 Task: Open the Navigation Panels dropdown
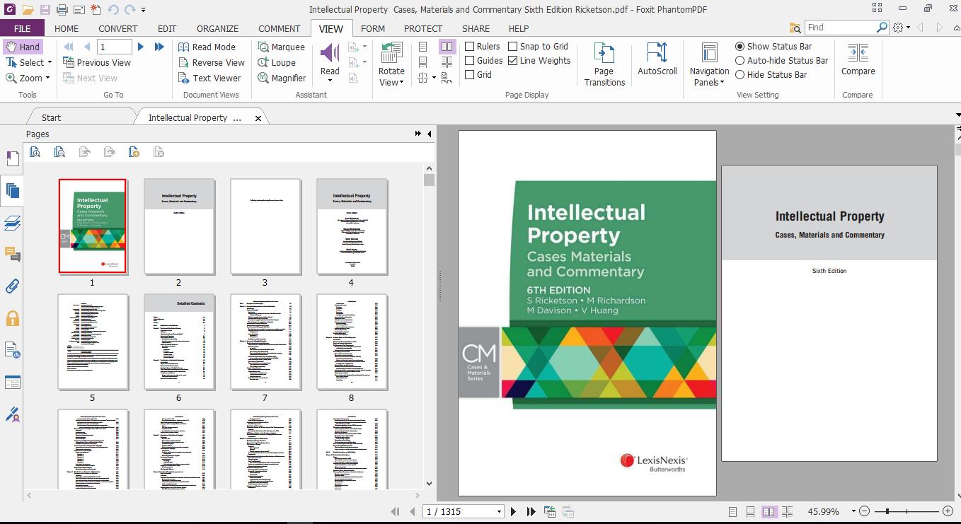point(709,77)
